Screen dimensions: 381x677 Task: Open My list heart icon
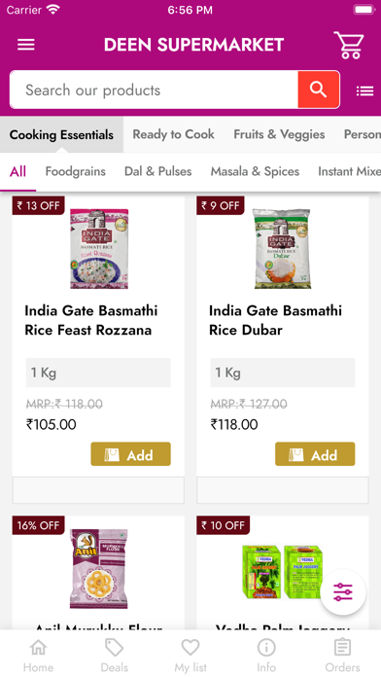tap(190, 655)
